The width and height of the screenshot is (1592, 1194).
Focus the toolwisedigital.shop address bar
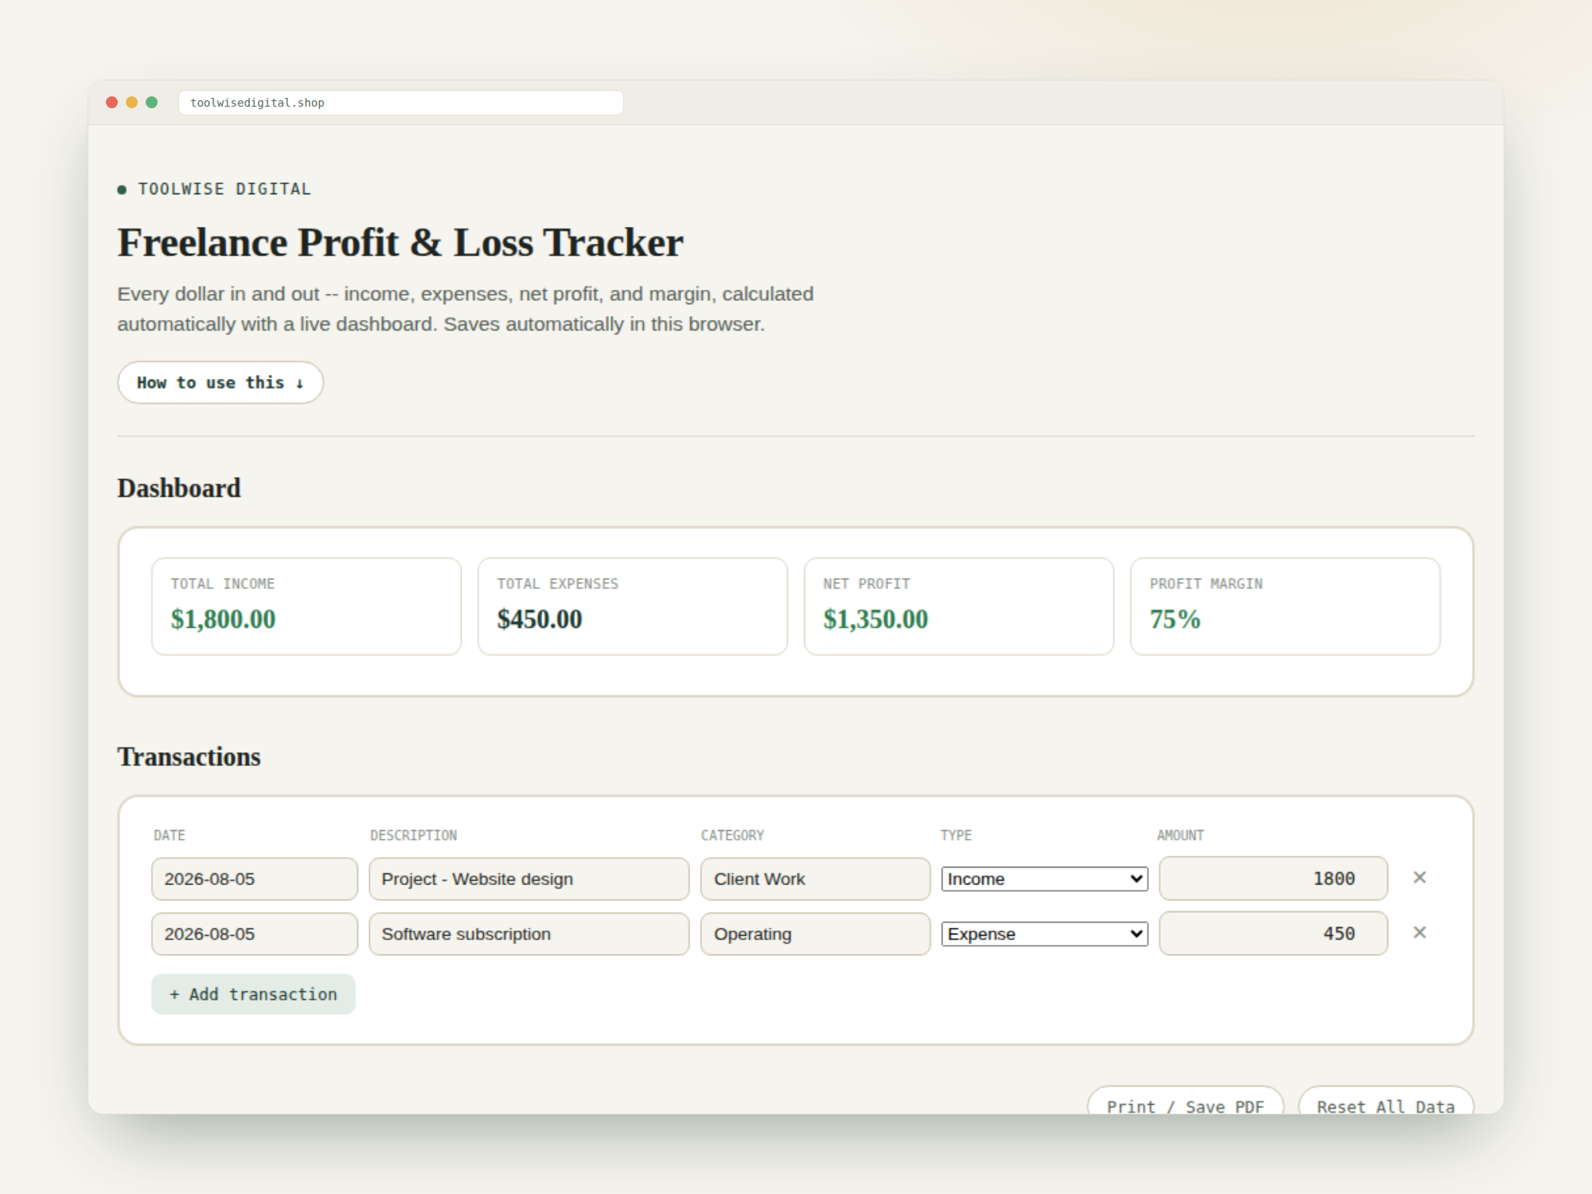pyautogui.click(x=401, y=103)
